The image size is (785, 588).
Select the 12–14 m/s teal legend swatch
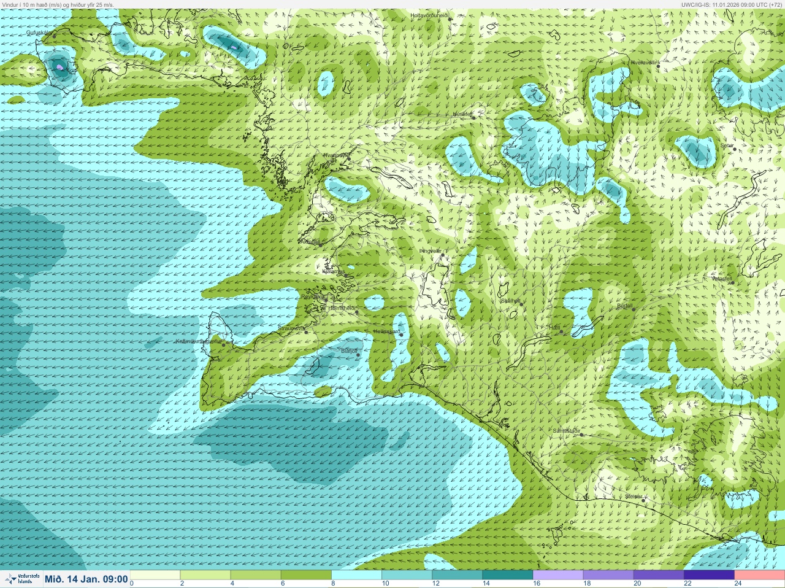click(457, 574)
